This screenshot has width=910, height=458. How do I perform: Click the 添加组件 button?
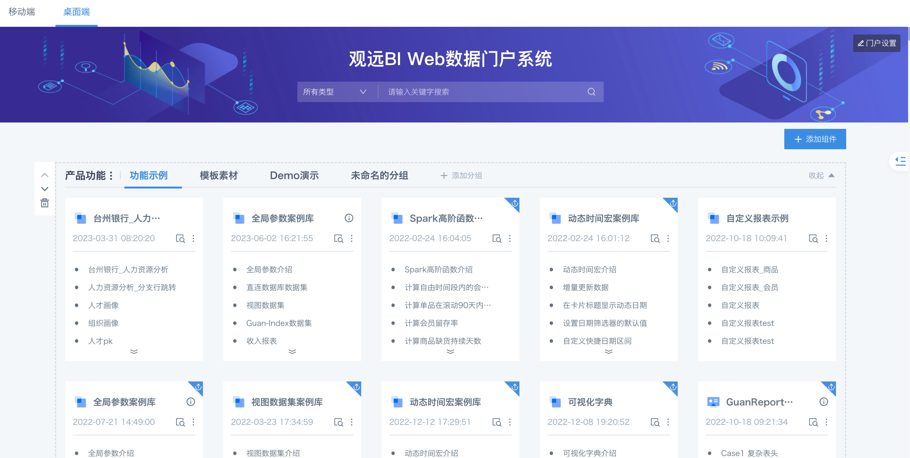[815, 139]
